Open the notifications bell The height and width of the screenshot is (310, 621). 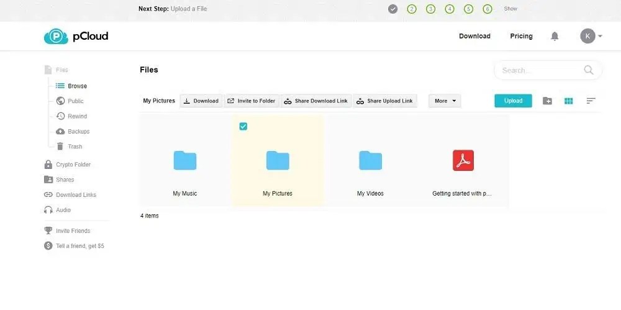(x=555, y=37)
